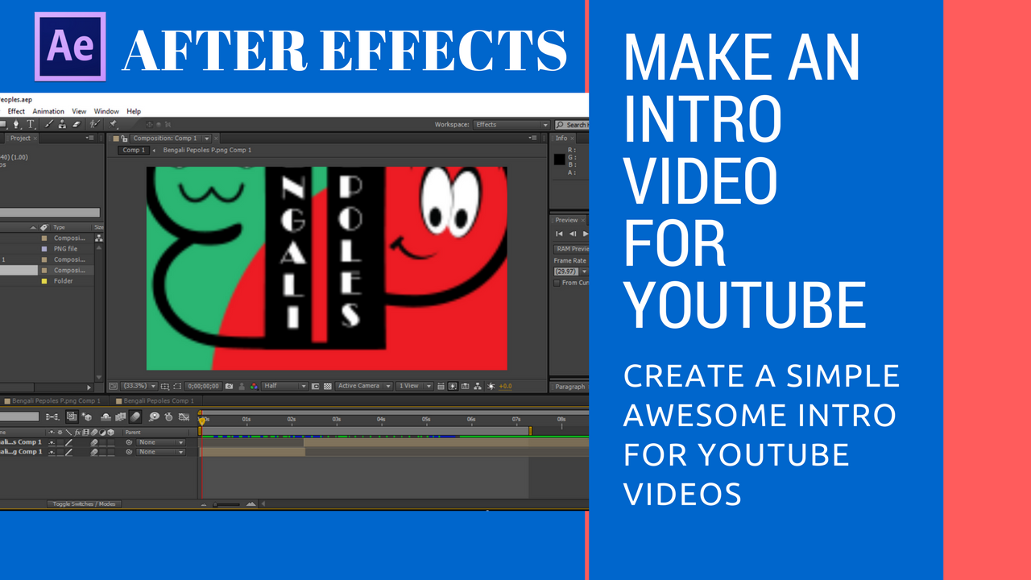Open the Effect menu

tap(16, 111)
